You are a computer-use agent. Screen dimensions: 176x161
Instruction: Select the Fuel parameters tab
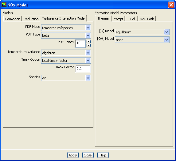pos(131,19)
